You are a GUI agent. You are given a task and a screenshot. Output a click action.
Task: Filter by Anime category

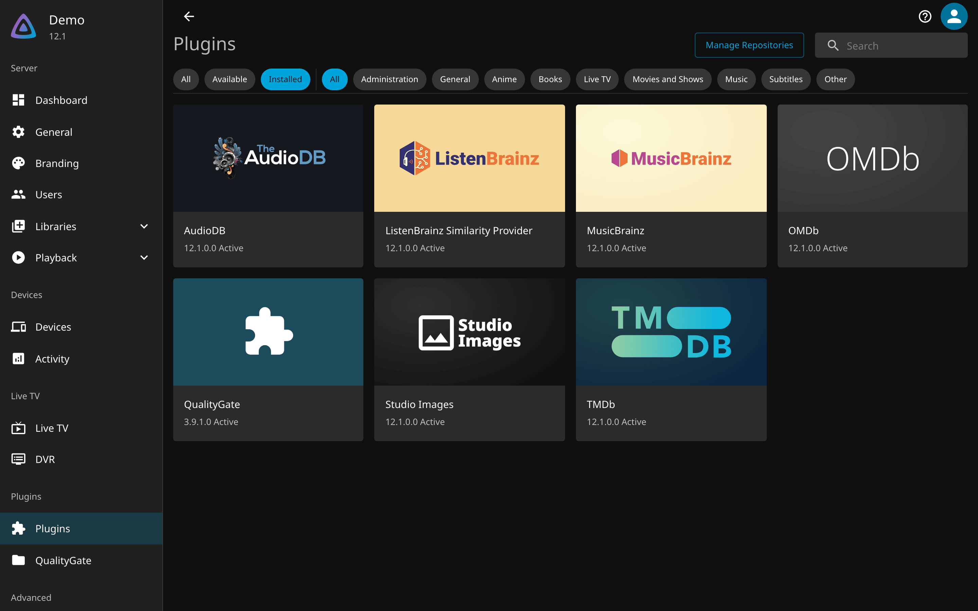(x=504, y=79)
